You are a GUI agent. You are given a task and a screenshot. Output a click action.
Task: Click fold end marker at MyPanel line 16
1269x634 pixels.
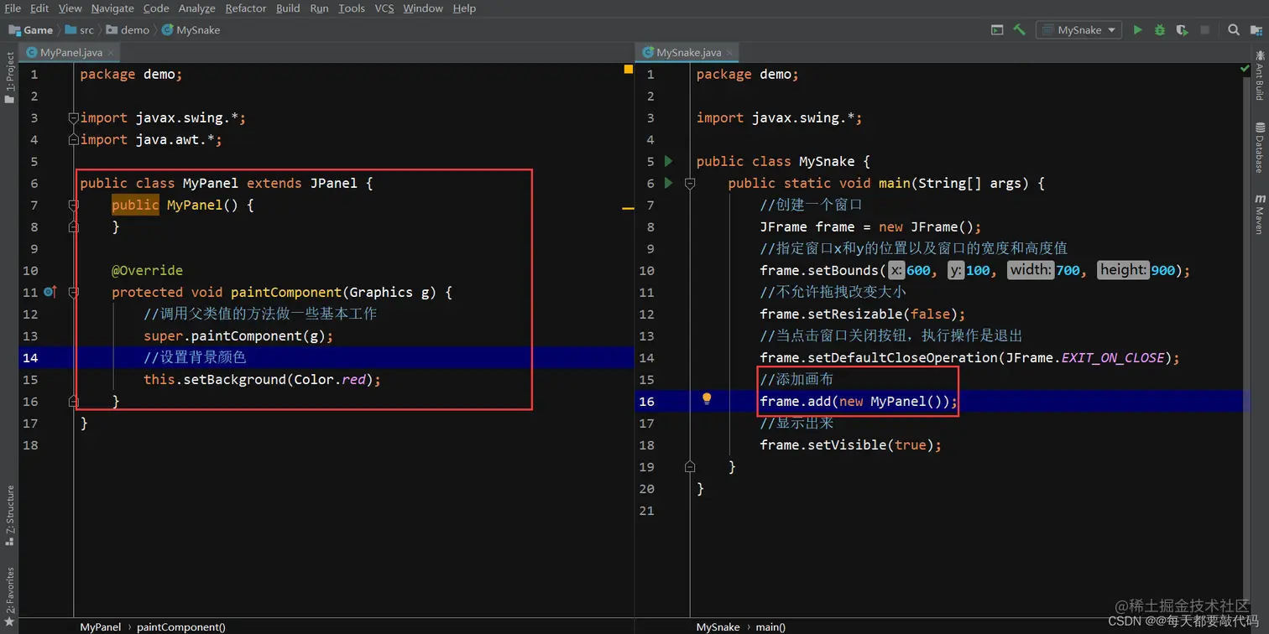(x=74, y=401)
